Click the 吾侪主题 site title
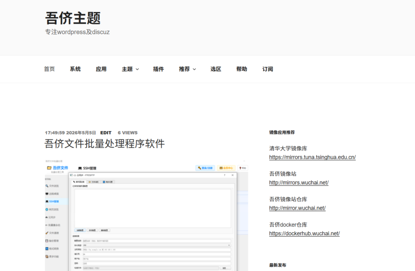 73,18
